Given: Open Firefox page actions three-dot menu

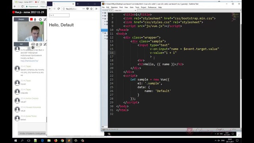Looking at the screenshot, I should (84, 9).
